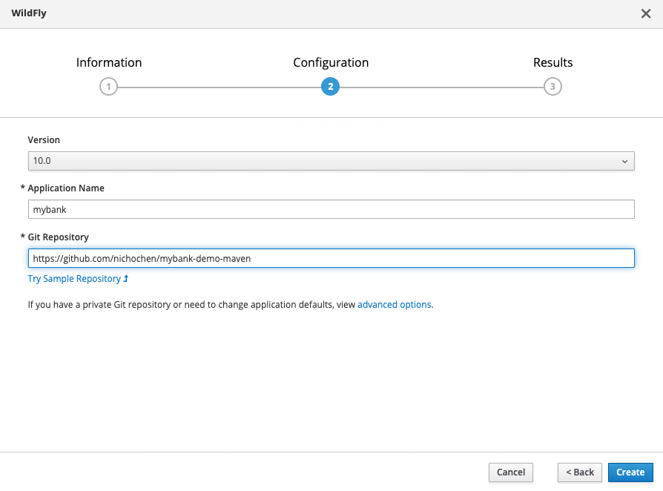Go to step 1 Information circle
663x491 pixels.
point(109,87)
